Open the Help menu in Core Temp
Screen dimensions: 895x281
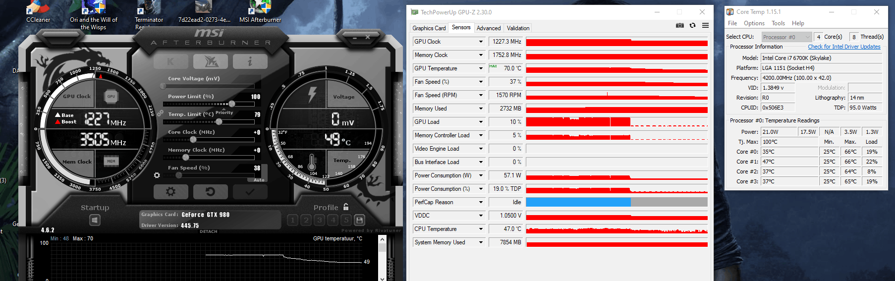(798, 23)
